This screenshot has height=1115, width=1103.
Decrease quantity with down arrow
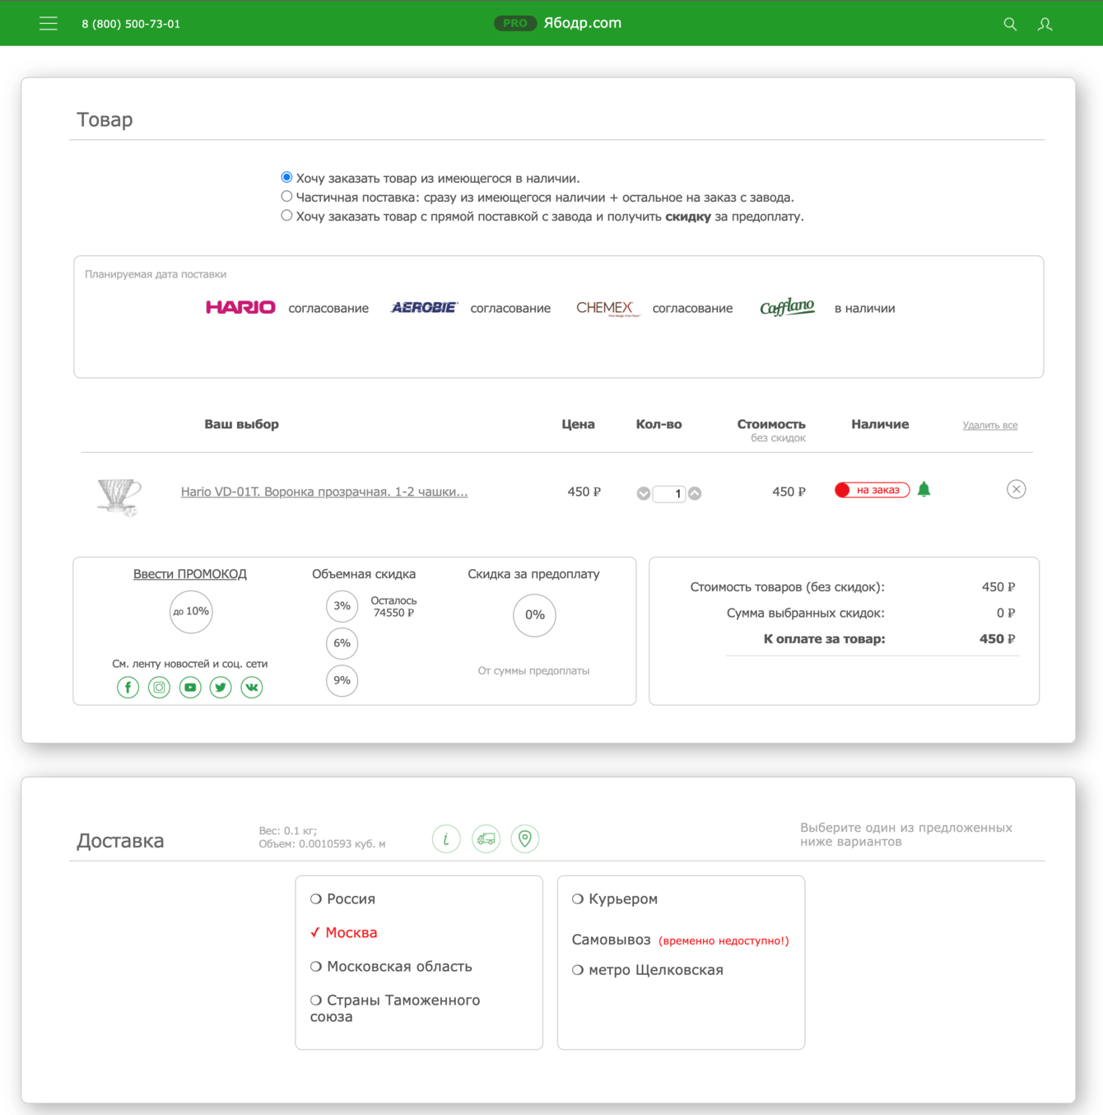click(x=644, y=493)
